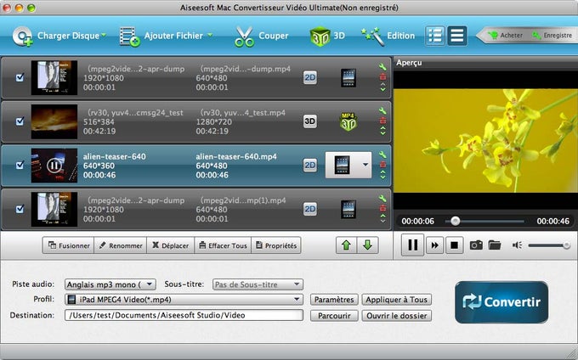Click the Déplacer button
Screen dimensions: 578x360
(170, 245)
